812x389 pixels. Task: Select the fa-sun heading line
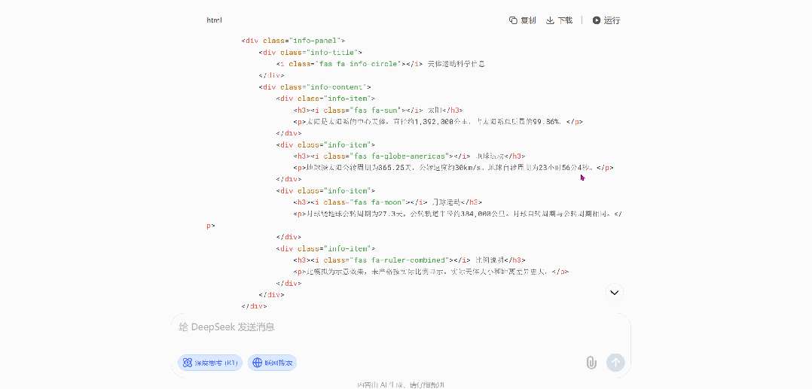[378, 110]
